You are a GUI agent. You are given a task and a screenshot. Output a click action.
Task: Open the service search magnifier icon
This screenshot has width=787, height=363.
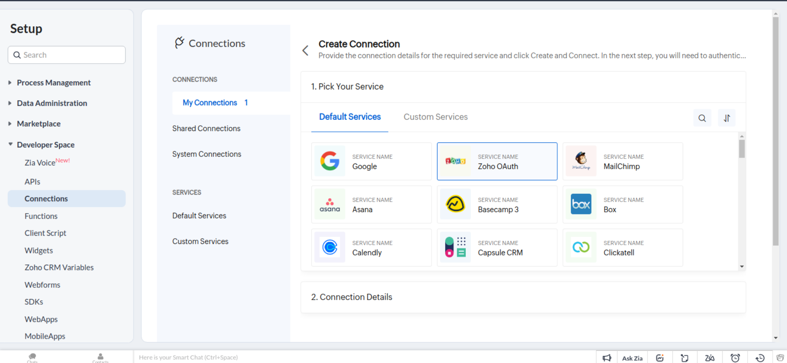click(702, 118)
